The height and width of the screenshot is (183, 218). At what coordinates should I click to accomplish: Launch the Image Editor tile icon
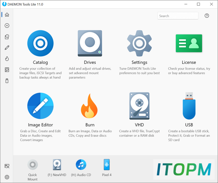point(40,106)
